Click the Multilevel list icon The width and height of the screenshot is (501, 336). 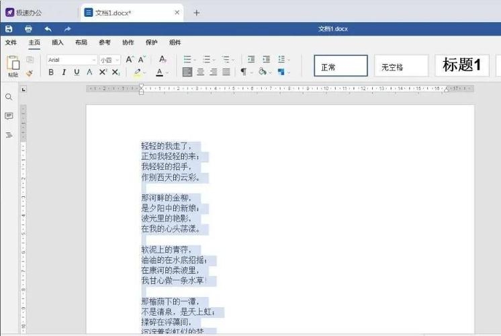pos(226,59)
